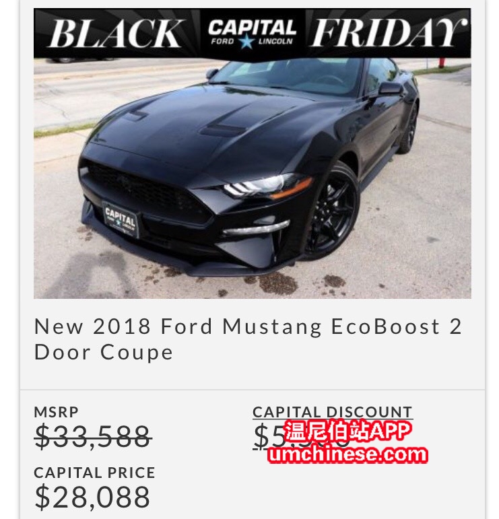Tap the word FRIDAY in the banner
Viewport: 499px width, 519px height.
pyautogui.click(x=389, y=32)
